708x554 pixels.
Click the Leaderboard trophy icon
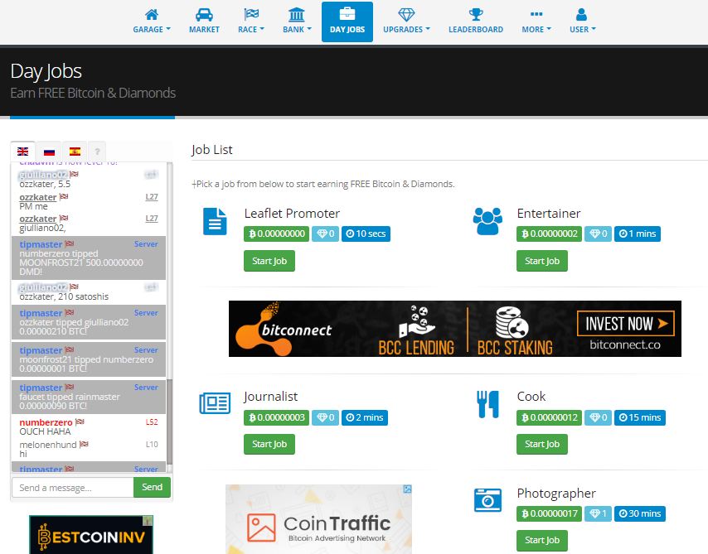click(476, 15)
